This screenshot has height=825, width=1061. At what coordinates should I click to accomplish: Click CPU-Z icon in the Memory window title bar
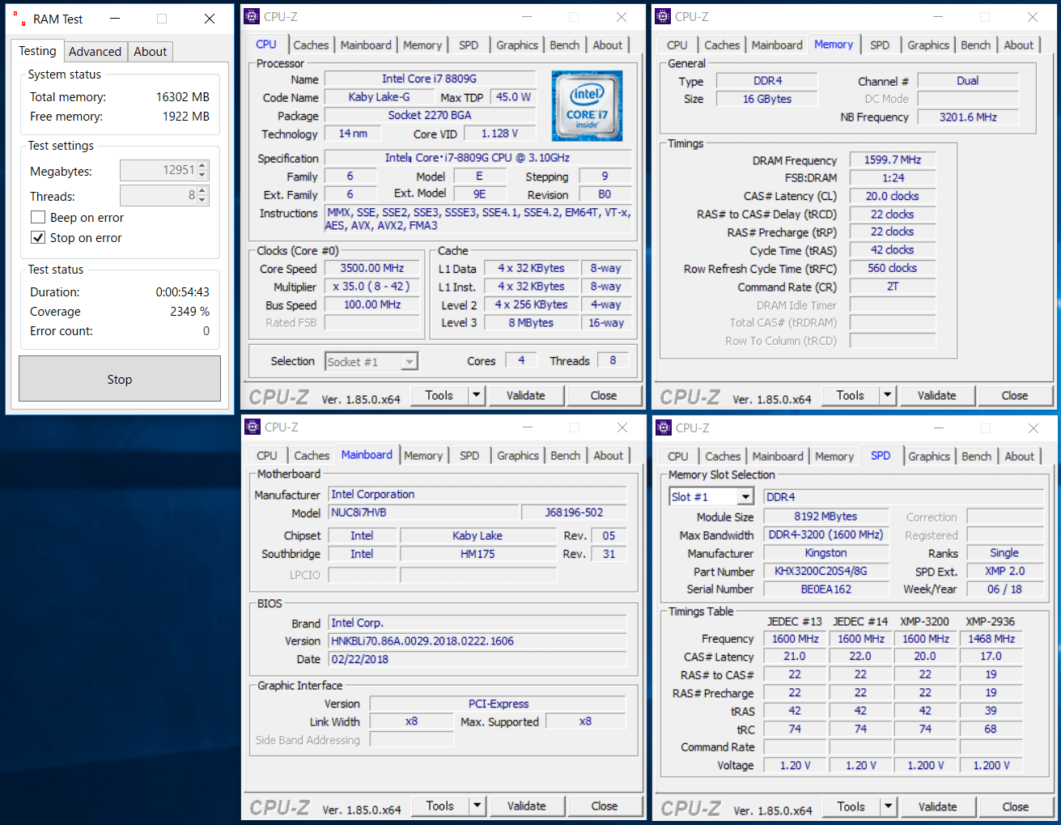(x=663, y=16)
